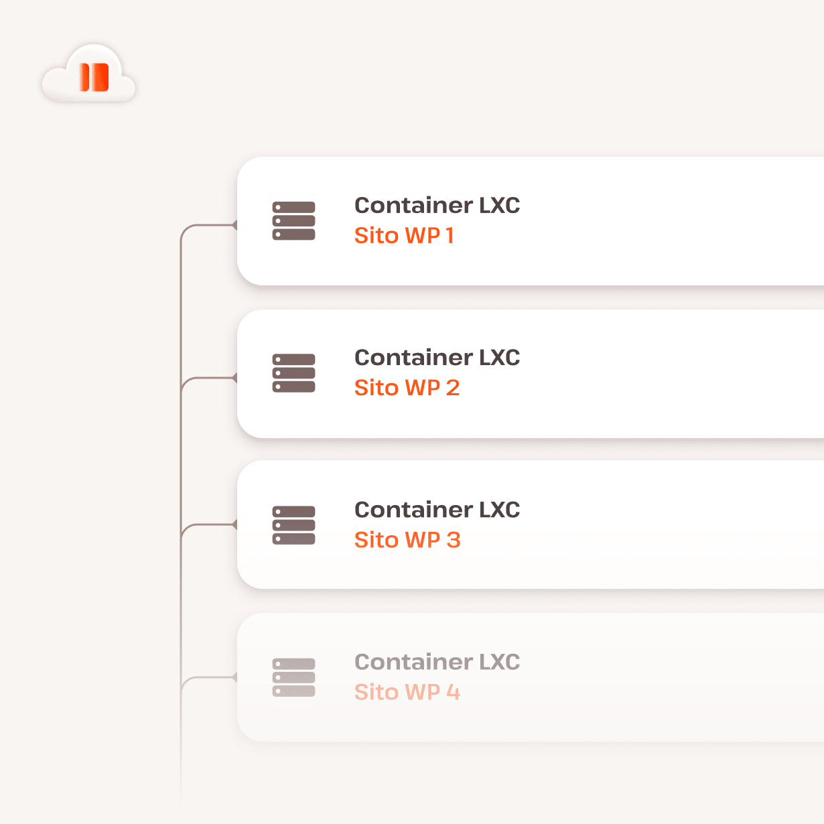Click the vertical trunk line linking containers
This screenshot has height=824, width=824.
coord(181,456)
